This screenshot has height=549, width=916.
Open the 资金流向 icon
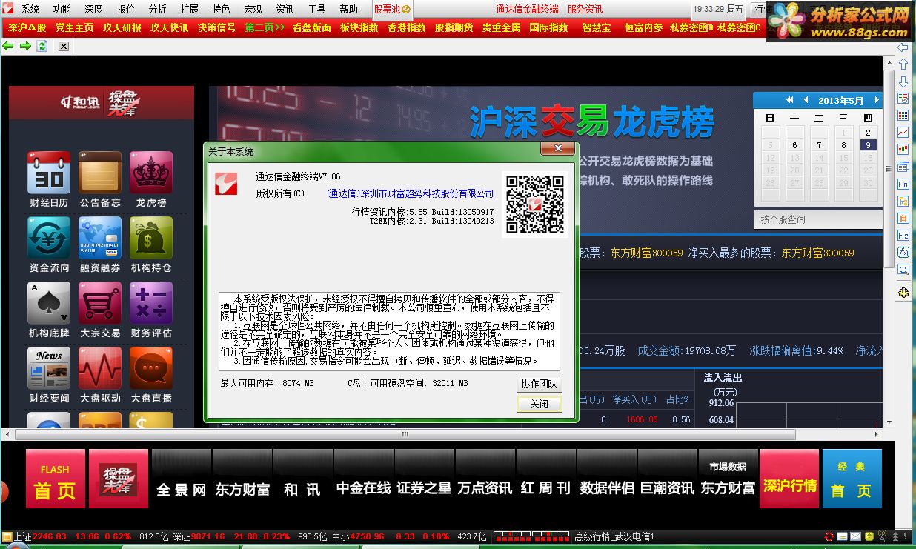coord(49,238)
